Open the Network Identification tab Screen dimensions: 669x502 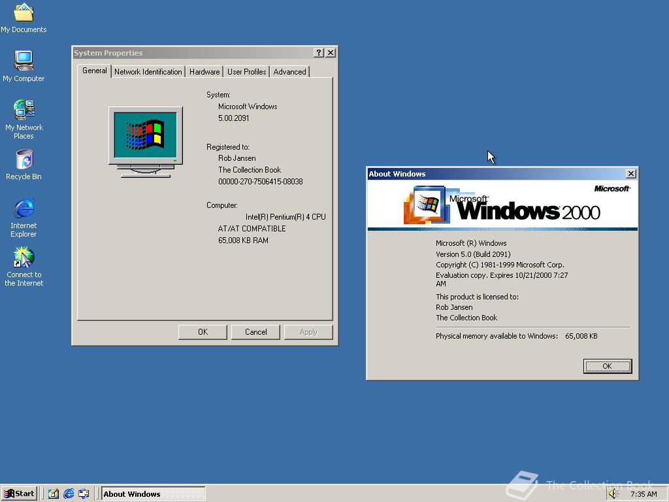(x=148, y=71)
